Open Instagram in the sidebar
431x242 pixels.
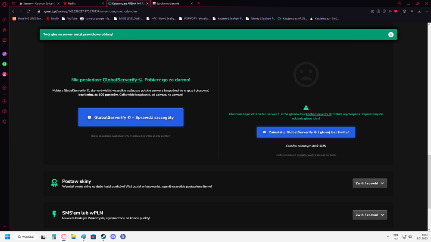tap(4, 74)
